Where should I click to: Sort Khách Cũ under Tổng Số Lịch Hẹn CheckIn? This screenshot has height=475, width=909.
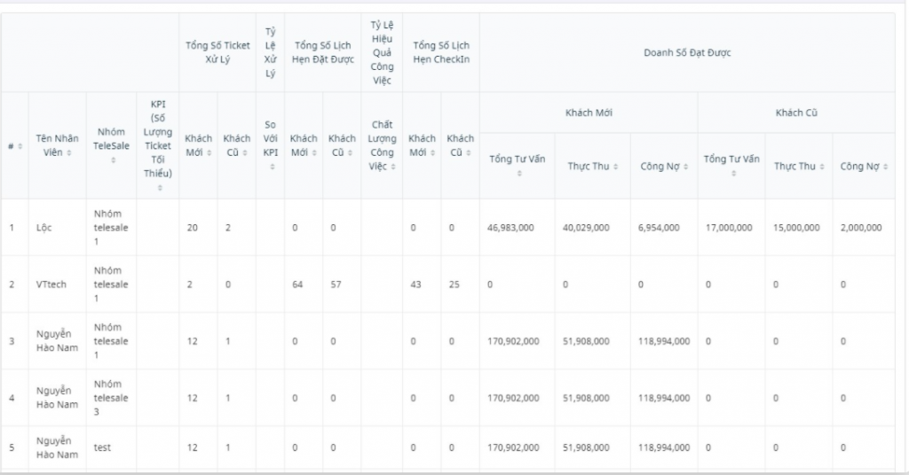471,153
